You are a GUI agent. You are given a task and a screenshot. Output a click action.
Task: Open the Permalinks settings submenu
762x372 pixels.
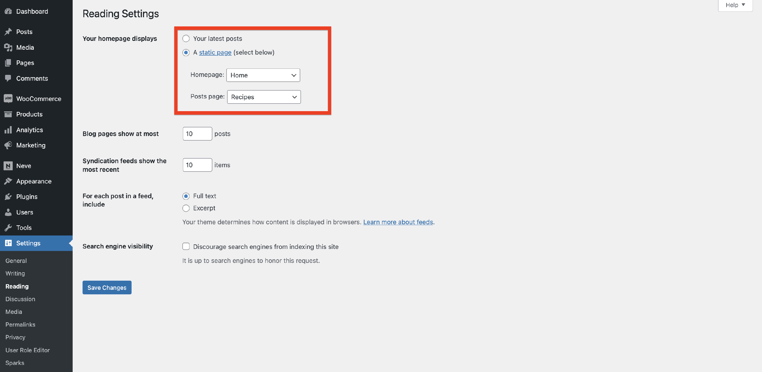tap(20, 325)
